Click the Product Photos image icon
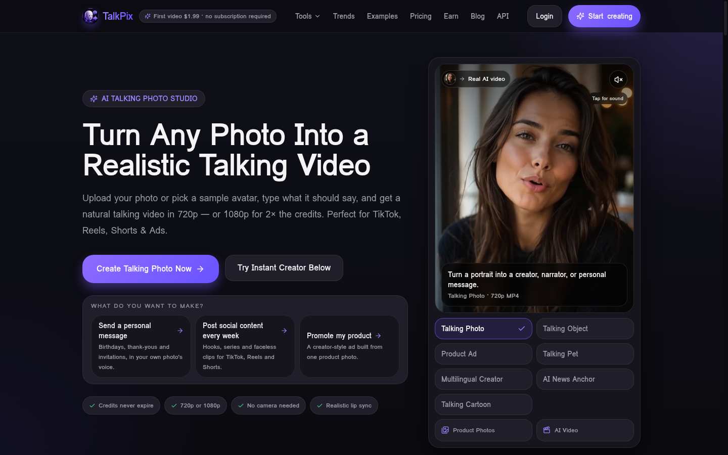Screen dimensions: 728x455 (445, 430)
